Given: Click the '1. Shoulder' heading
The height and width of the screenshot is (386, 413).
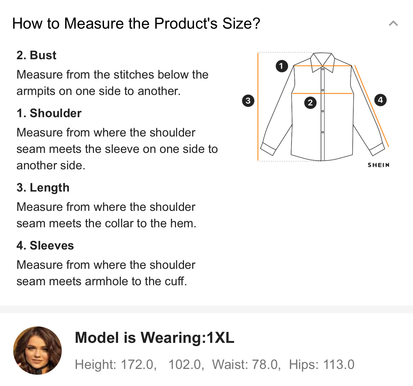Looking at the screenshot, I should (x=49, y=113).
